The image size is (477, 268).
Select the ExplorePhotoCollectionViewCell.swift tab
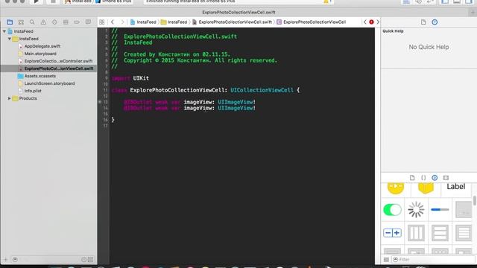pyautogui.click(x=238, y=13)
